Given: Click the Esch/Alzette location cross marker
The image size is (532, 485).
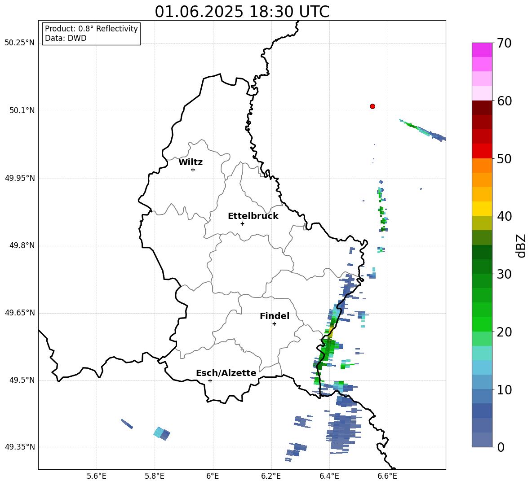Looking at the screenshot, I should click(210, 380).
